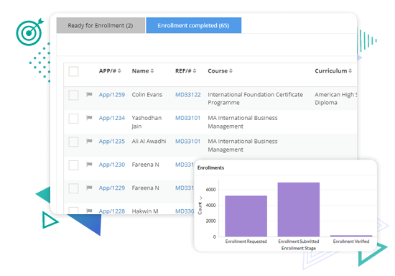The height and width of the screenshot is (276, 395).
Task: Click Enrollment Verified bar in chart
Action: [x=351, y=236]
